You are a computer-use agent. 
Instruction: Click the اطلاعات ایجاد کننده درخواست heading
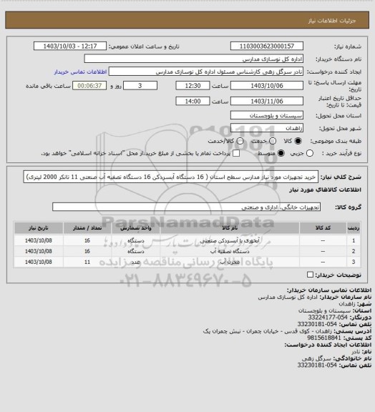click(328, 345)
